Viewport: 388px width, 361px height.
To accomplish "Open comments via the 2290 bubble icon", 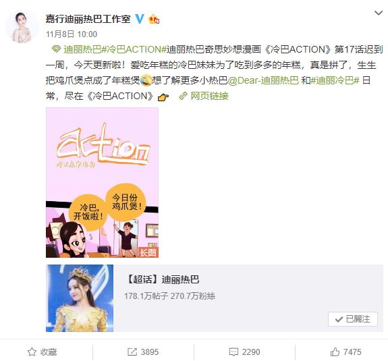I will tap(233, 352).
